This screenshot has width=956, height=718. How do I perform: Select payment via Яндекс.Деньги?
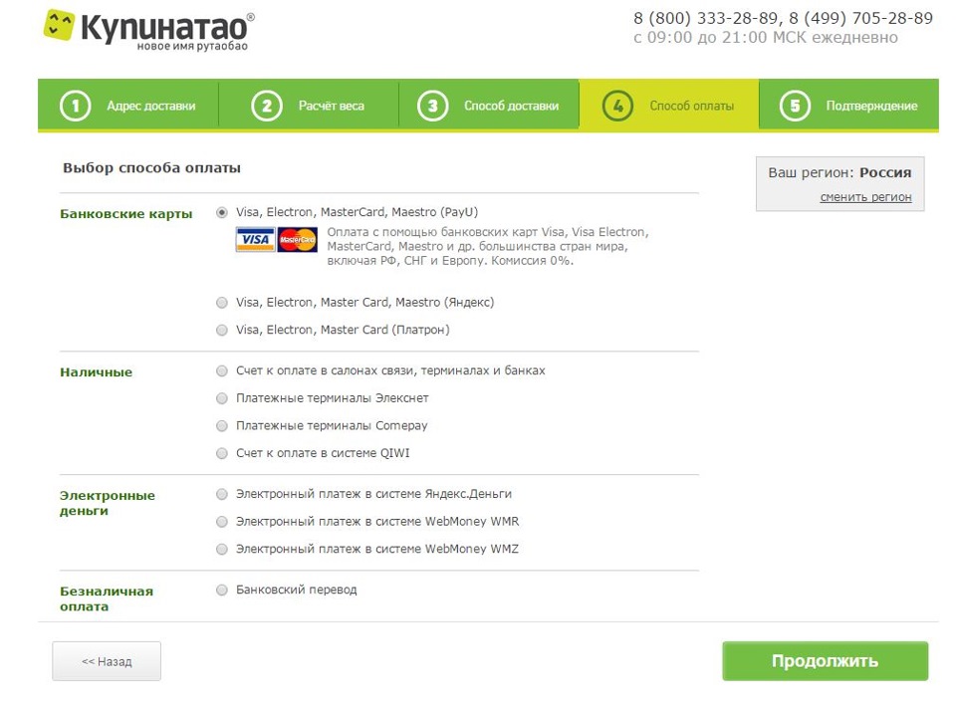point(222,494)
